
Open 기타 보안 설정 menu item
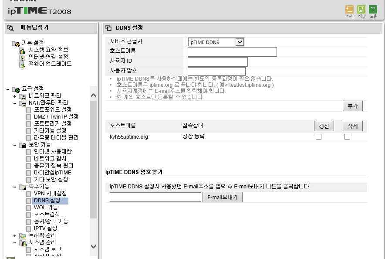51,179
